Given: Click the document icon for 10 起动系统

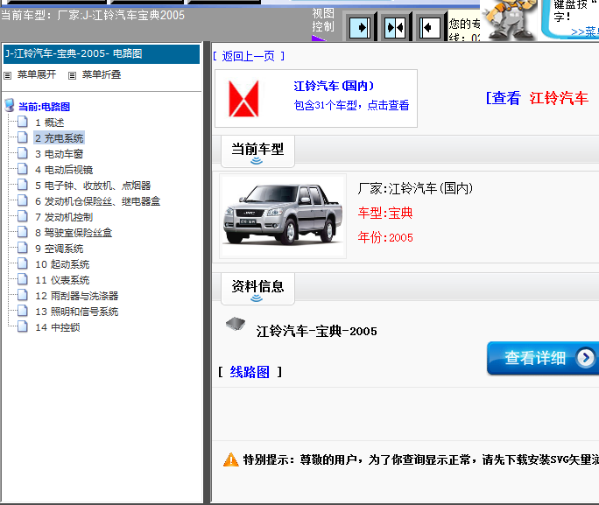Looking at the screenshot, I should pyautogui.click(x=23, y=263).
